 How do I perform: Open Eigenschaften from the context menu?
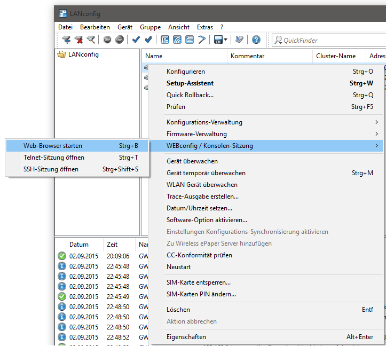pyautogui.click(x=186, y=337)
